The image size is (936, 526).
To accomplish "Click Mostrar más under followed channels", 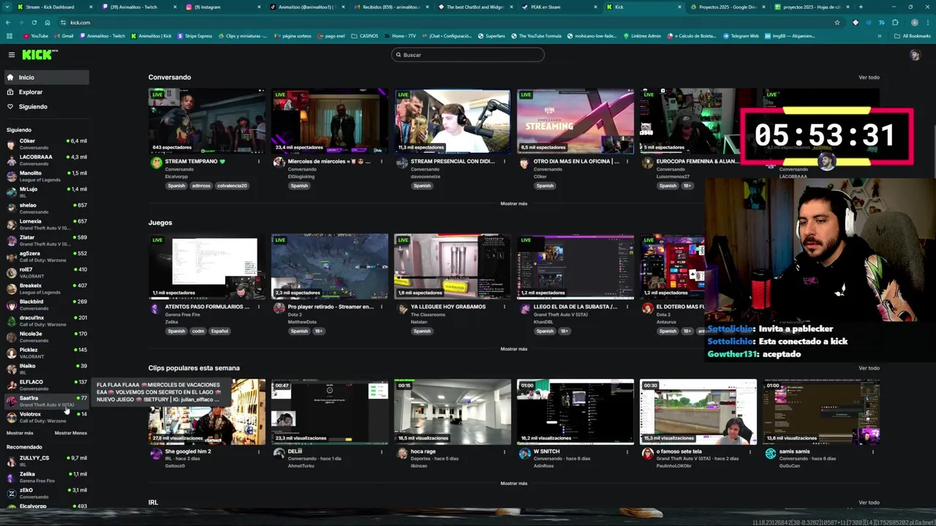I will (20, 433).
